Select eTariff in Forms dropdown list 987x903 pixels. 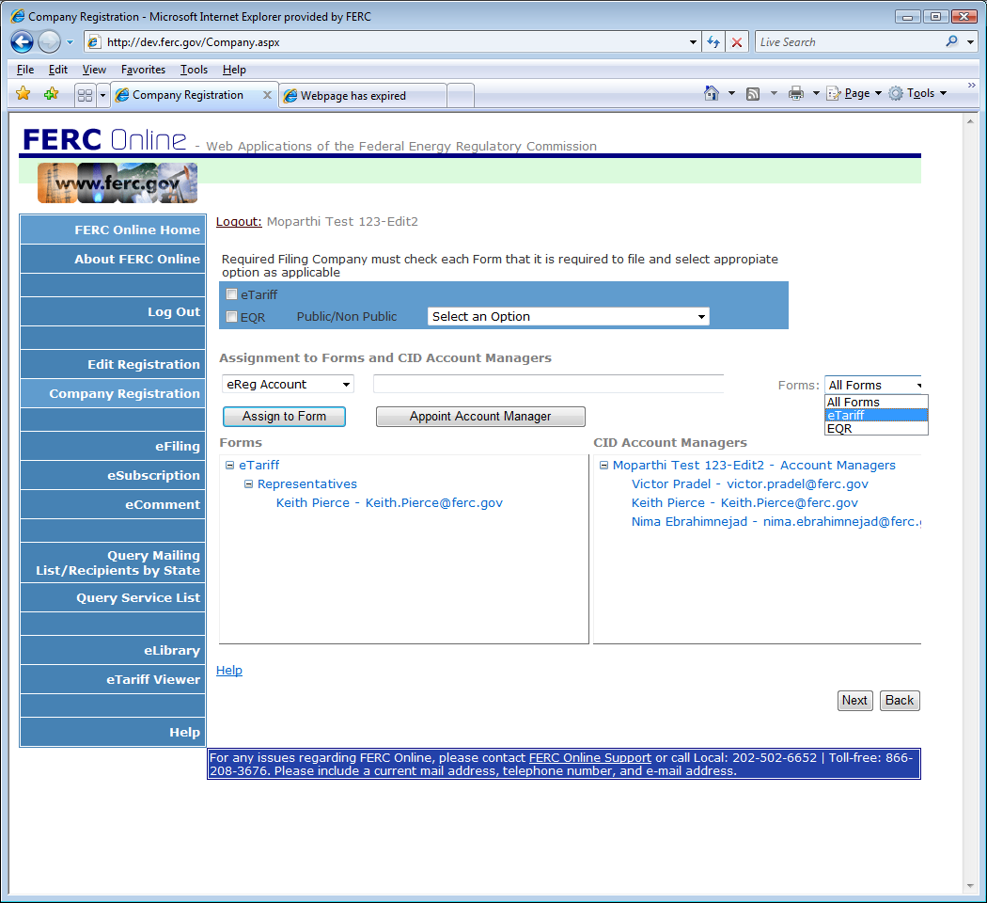pyautogui.click(x=876, y=415)
